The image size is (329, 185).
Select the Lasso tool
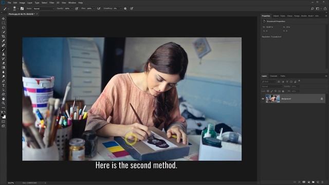click(x=4, y=27)
